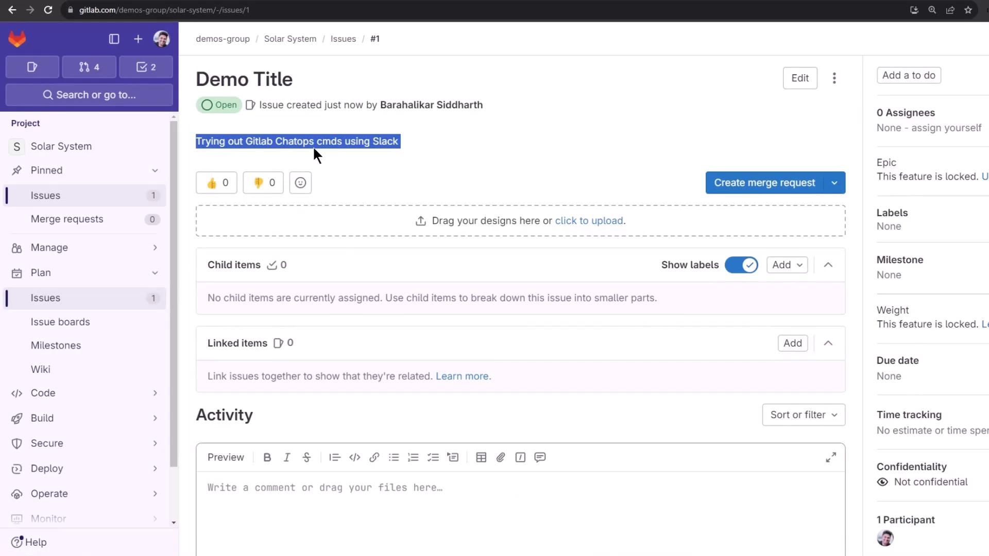This screenshot has height=556, width=989.
Task: Collapse the Linked items section
Action: coord(828,343)
